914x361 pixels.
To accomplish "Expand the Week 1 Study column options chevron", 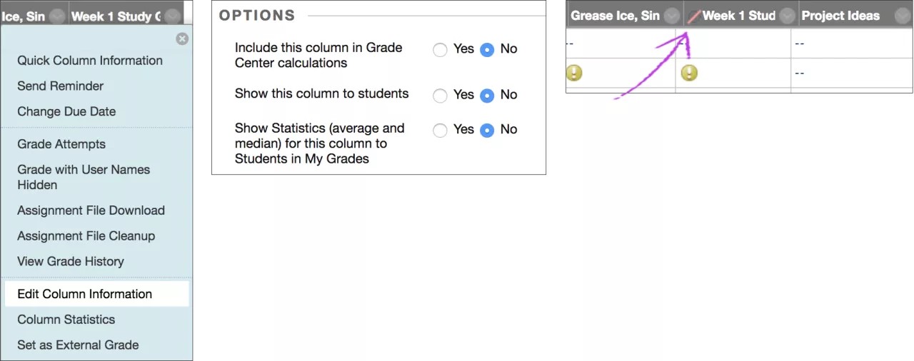I will 787,16.
